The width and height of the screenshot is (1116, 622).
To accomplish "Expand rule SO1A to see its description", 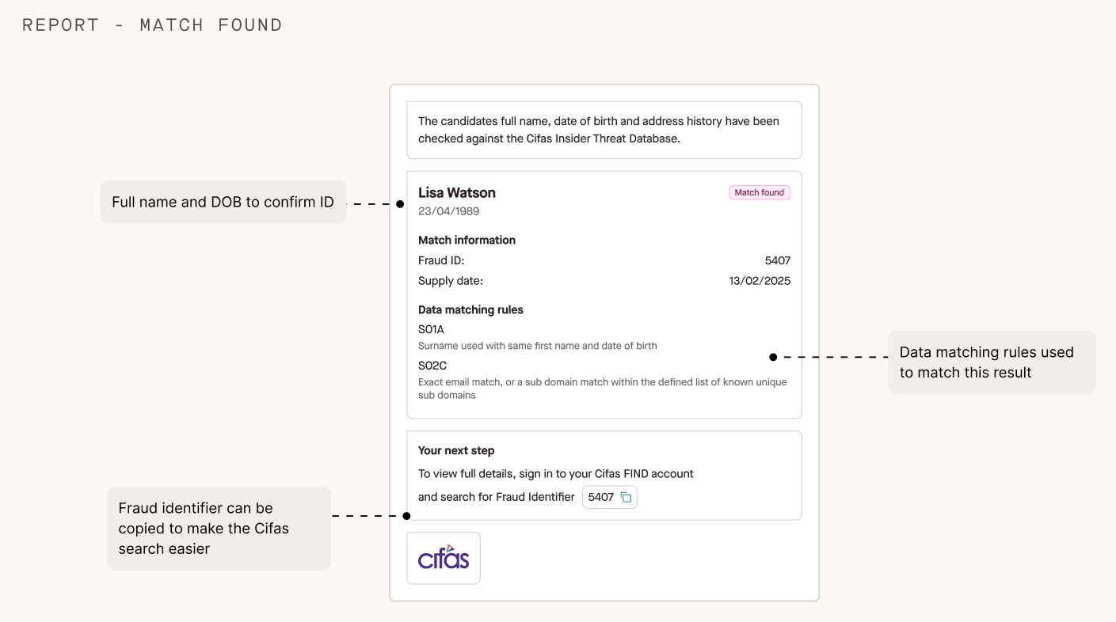I will [430, 328].
